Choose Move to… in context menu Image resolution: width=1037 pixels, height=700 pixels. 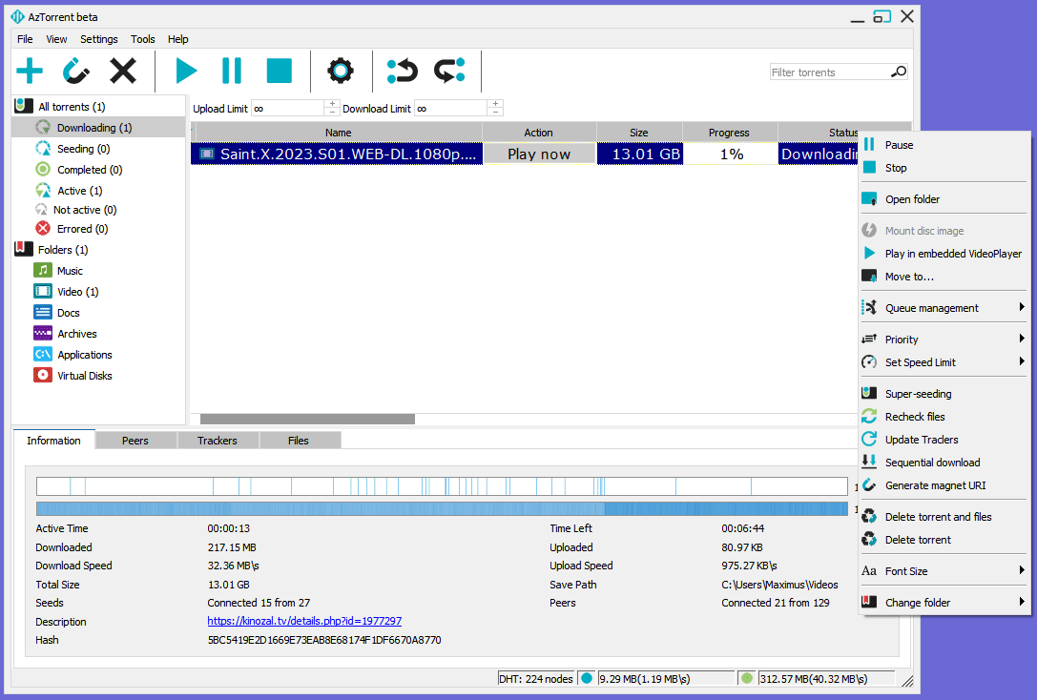pyautogui.click(x=944, y=277)
